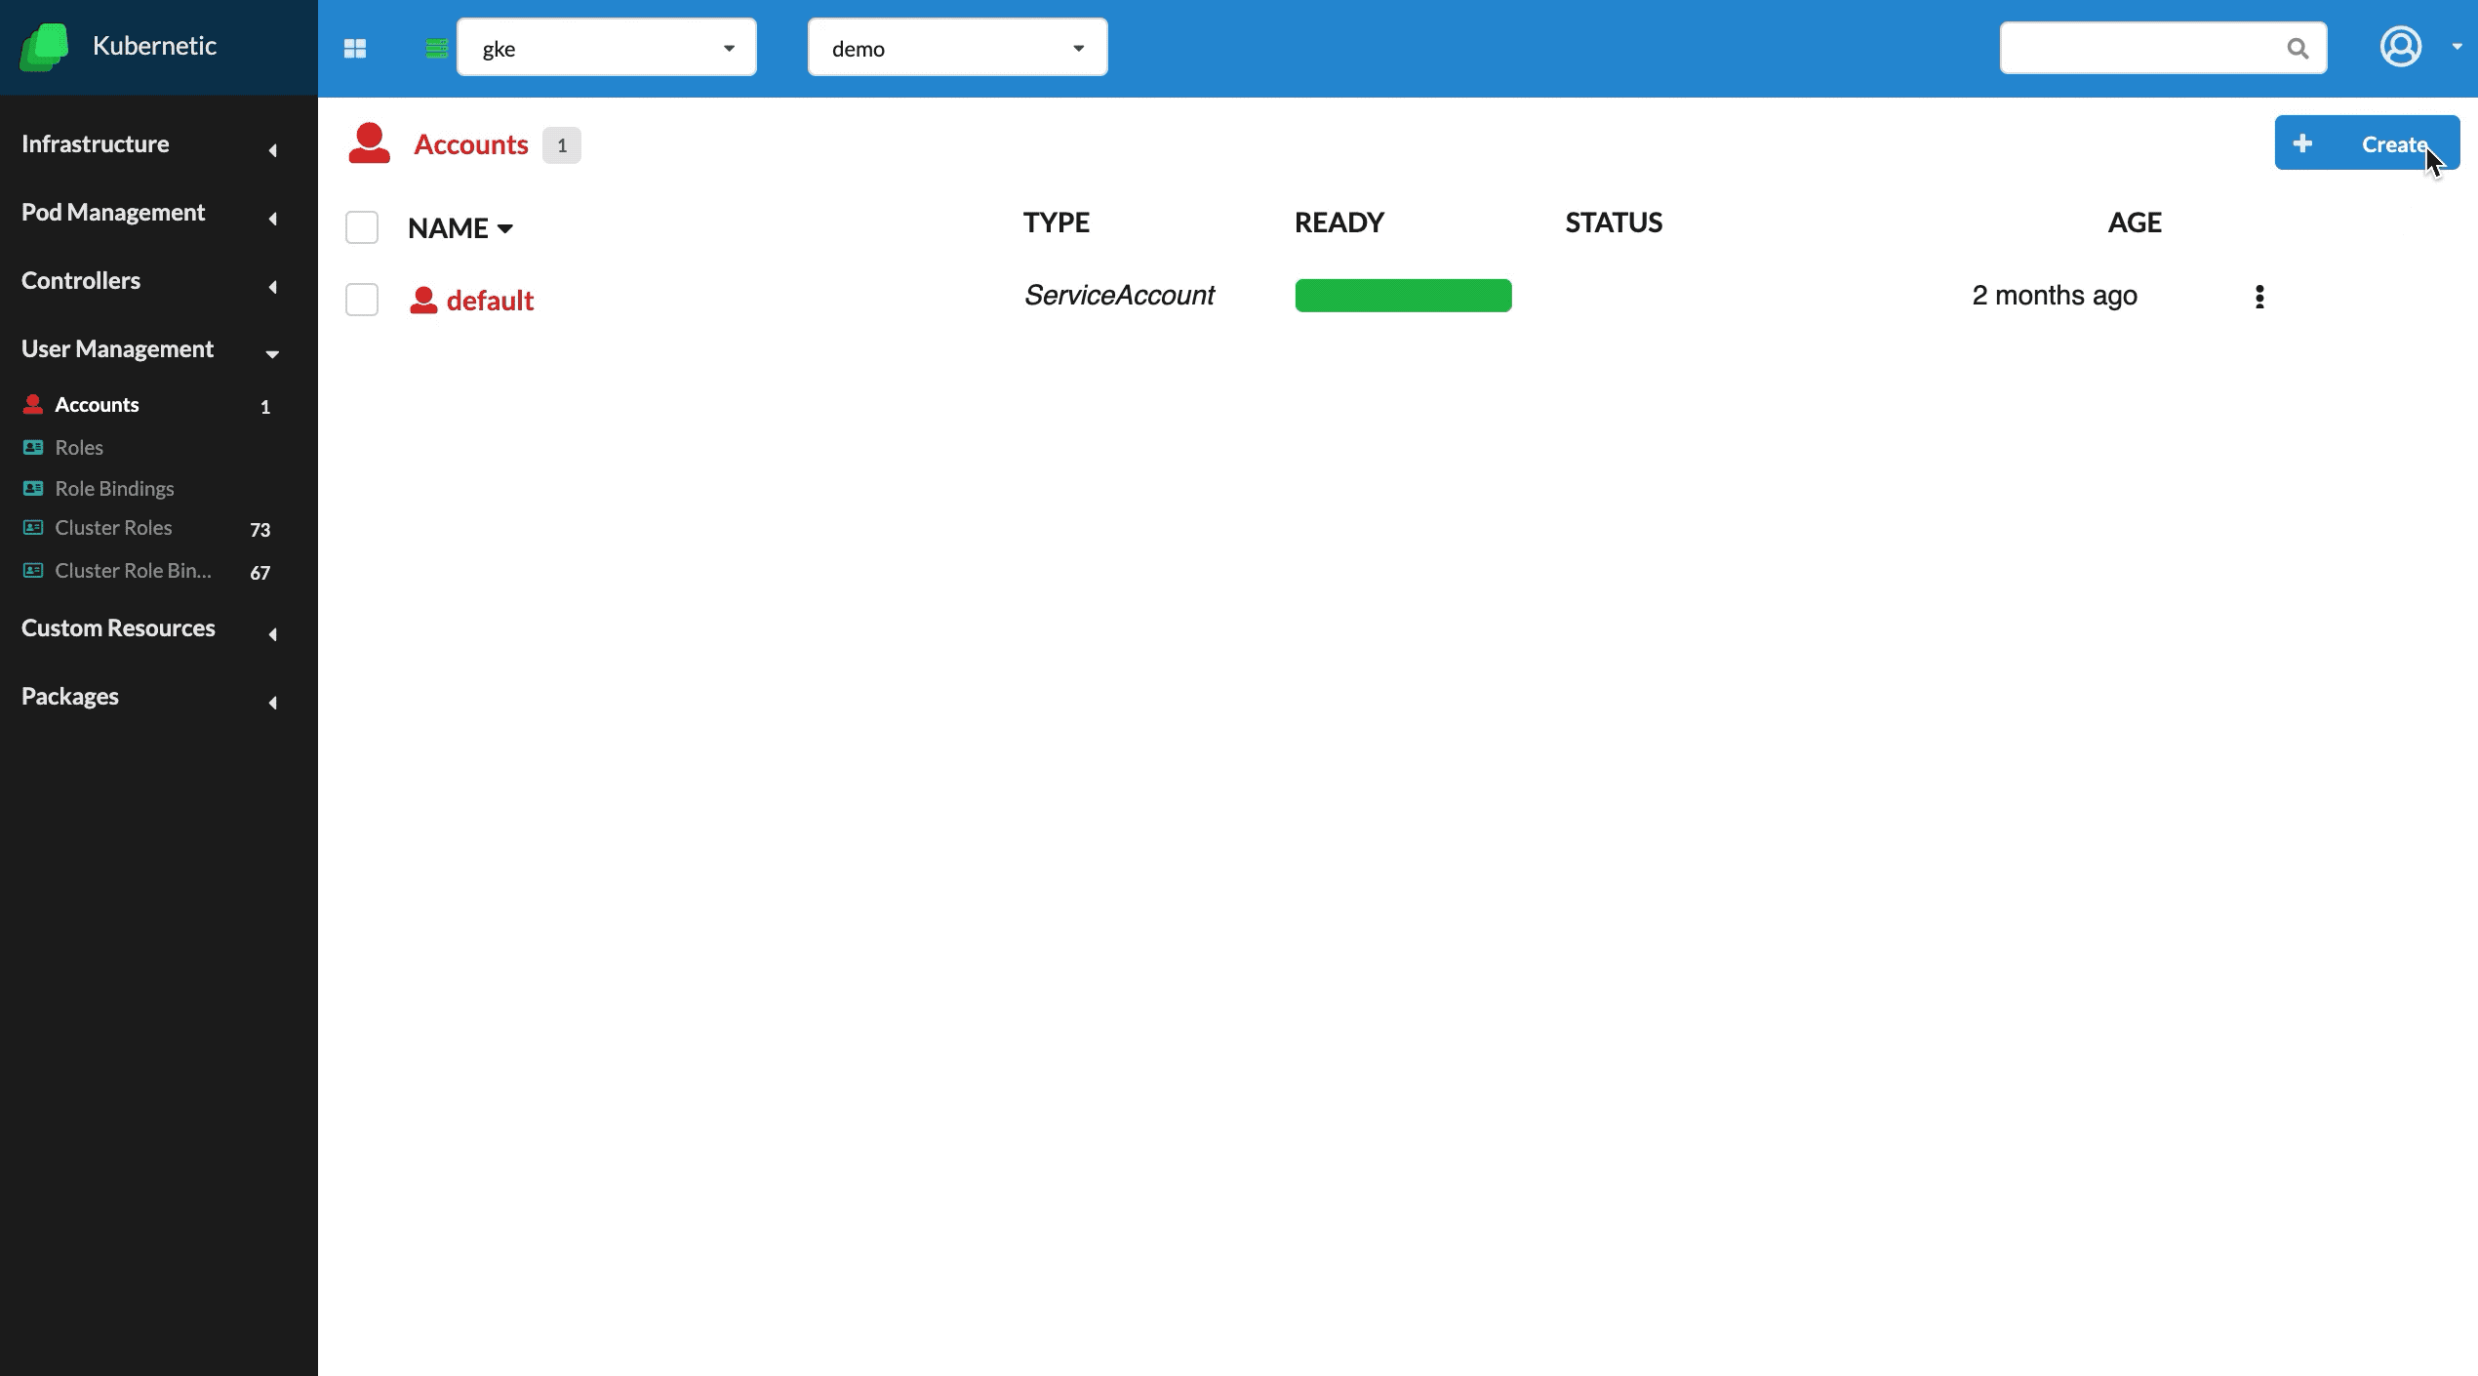Toggle the checkbox next to default account
This screenshot has width=2478, height=1376.
(x=361, y=299)
